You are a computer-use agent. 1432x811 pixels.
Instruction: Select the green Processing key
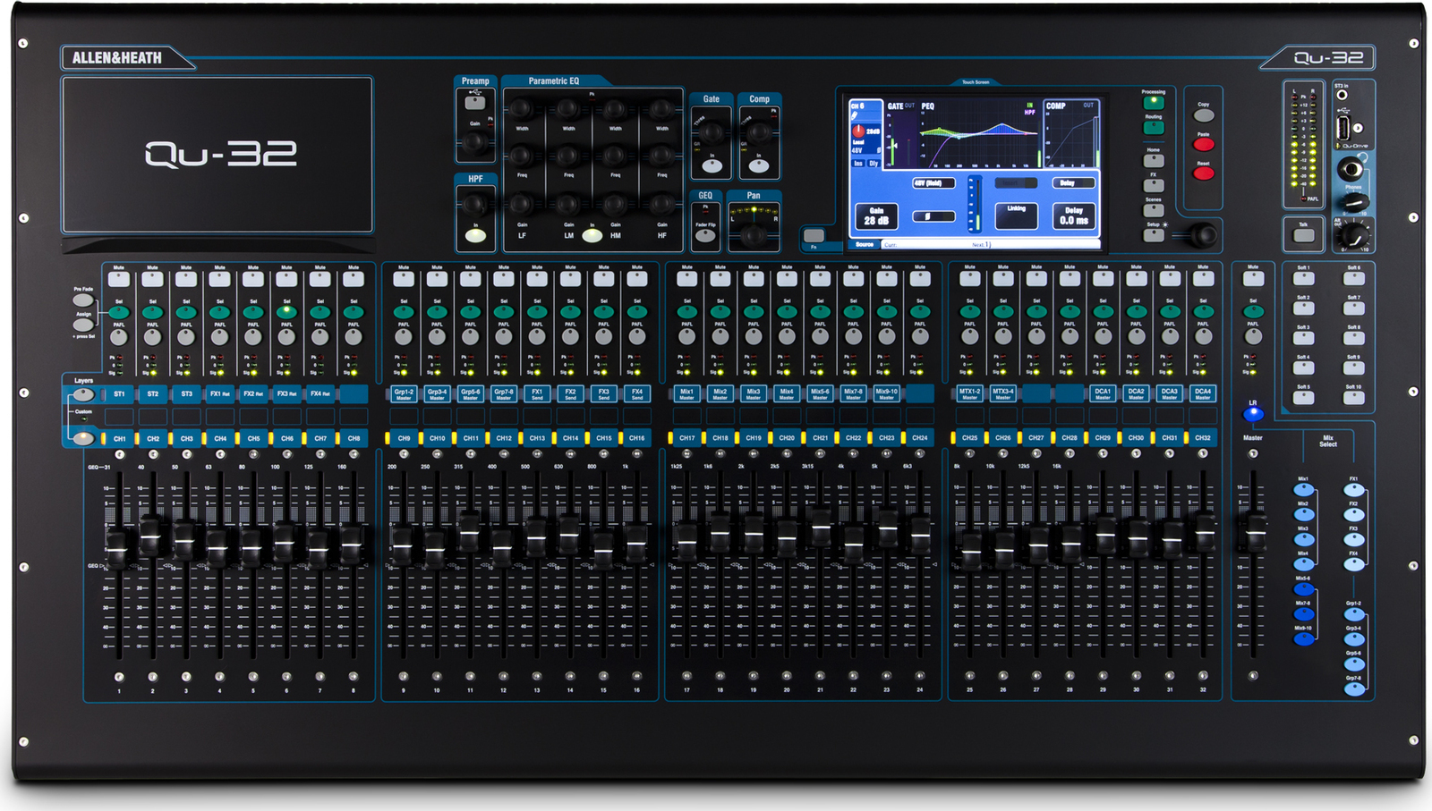tap(1154, 103)
